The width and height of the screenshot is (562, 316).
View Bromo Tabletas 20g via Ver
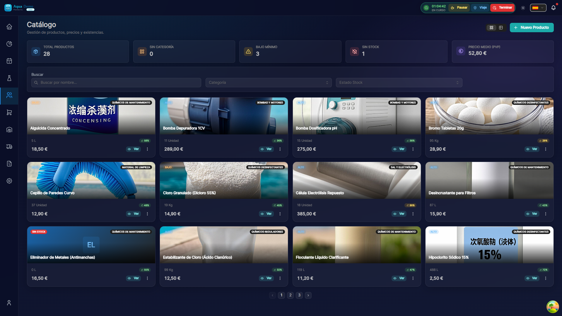pyautogui.click(x=532, y=149)
